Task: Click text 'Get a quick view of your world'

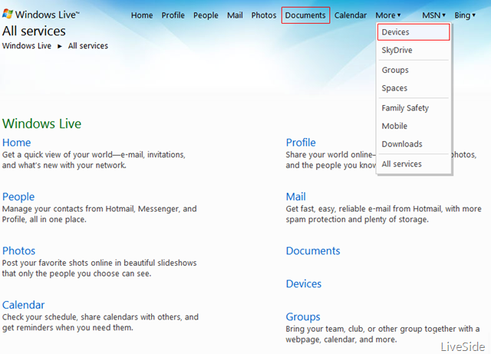Action: (57, 155)
